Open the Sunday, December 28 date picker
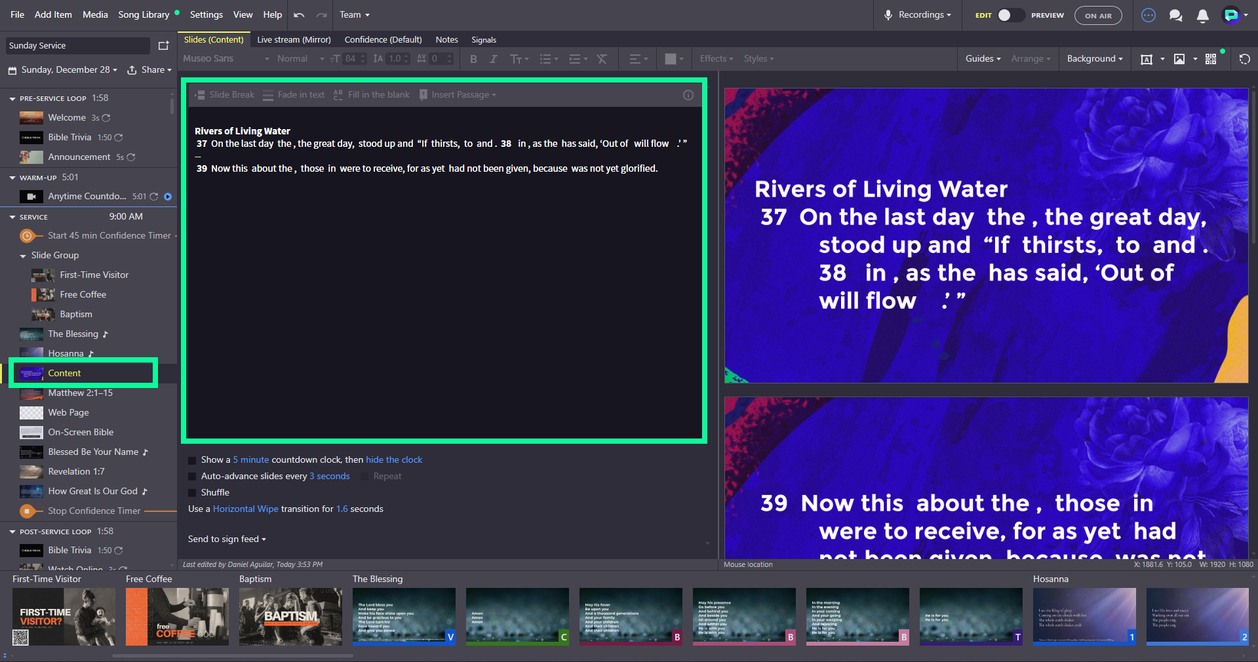The width and height of the screenshot is (1258, 662). point(63,70)
